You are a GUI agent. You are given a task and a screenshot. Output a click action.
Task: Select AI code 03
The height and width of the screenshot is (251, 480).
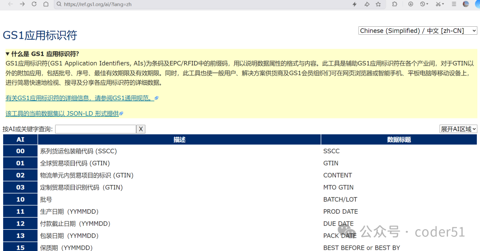click(x=20, y=187)
